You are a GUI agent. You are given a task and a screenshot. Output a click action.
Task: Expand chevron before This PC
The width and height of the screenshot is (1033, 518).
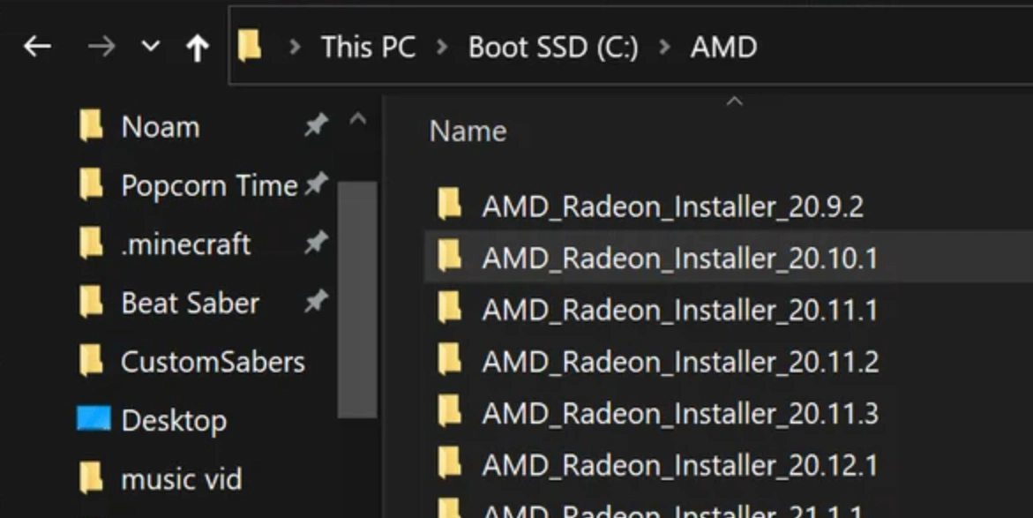(x=296, y=47)
